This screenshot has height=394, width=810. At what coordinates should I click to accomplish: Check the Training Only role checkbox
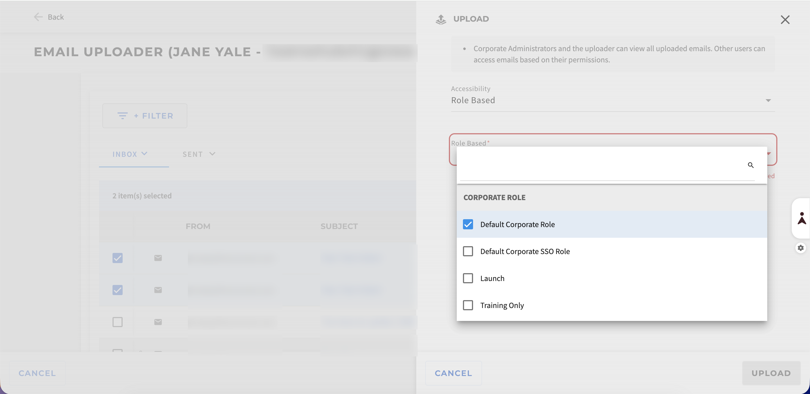467,305
